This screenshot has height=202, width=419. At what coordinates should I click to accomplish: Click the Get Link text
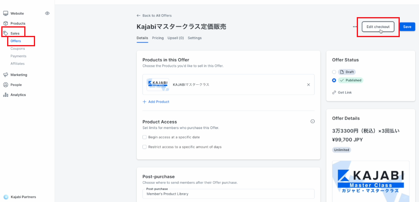[x=345, y=93]
